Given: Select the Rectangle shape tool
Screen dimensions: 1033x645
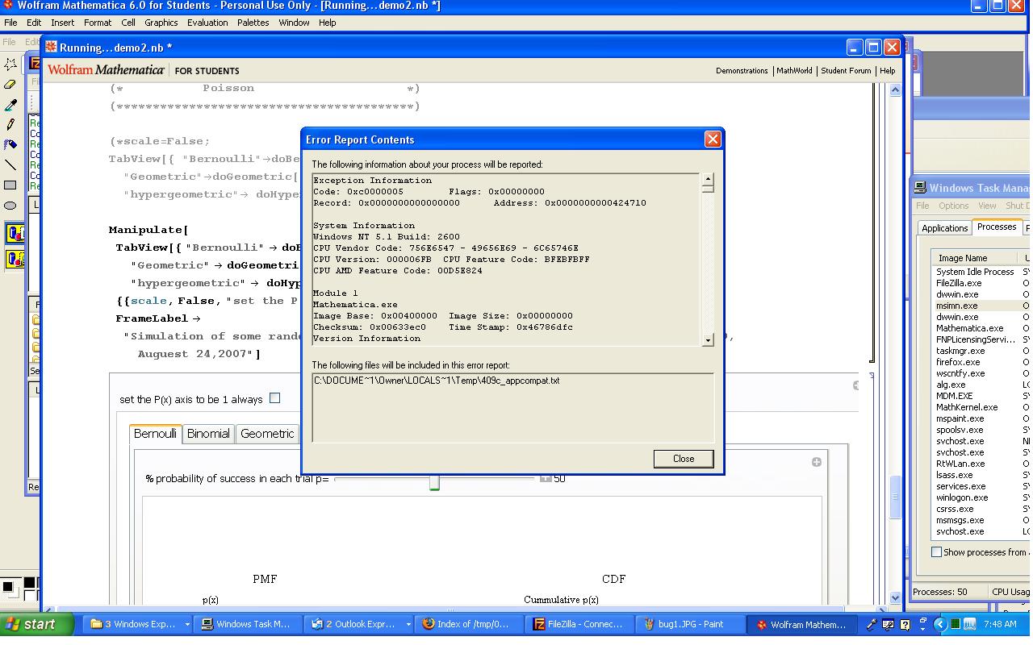Looking at the screenshot, I should click(x=10, y=185).
